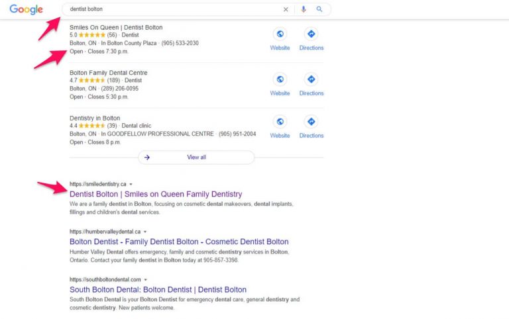Screen dimensions: 509x319
Task: Open South Bolton Dental: Bolton Dentist result
Action: click(x=158, y=290)
